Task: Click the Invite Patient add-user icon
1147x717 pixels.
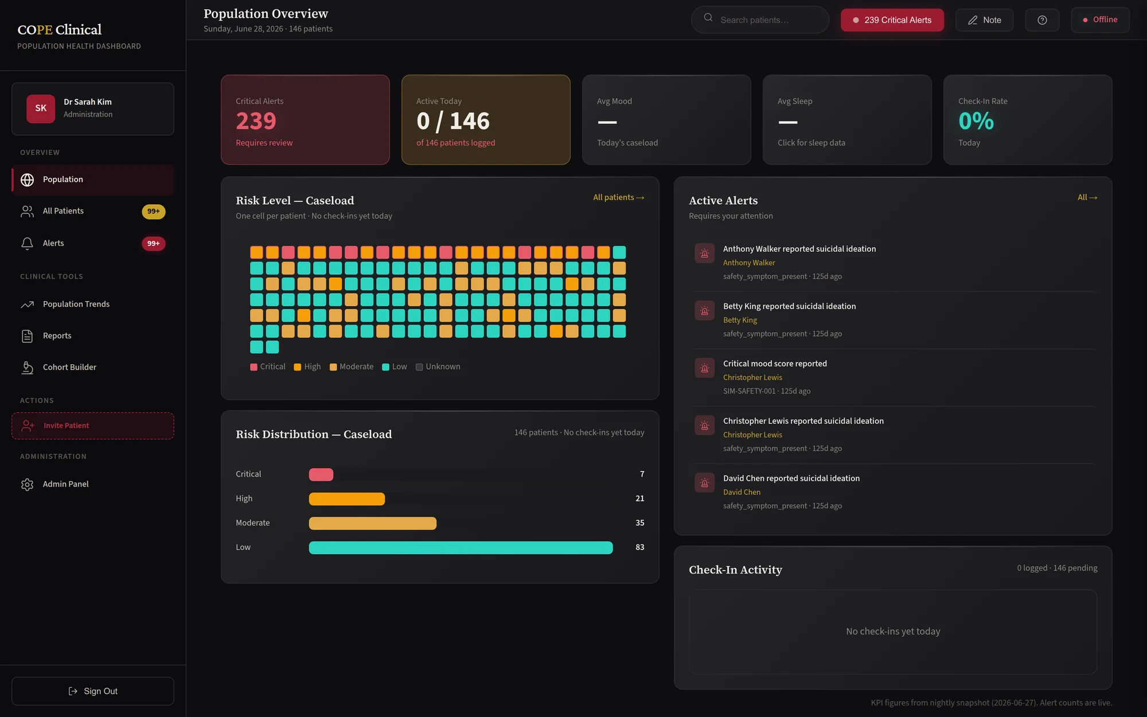Action: [28, 426]
